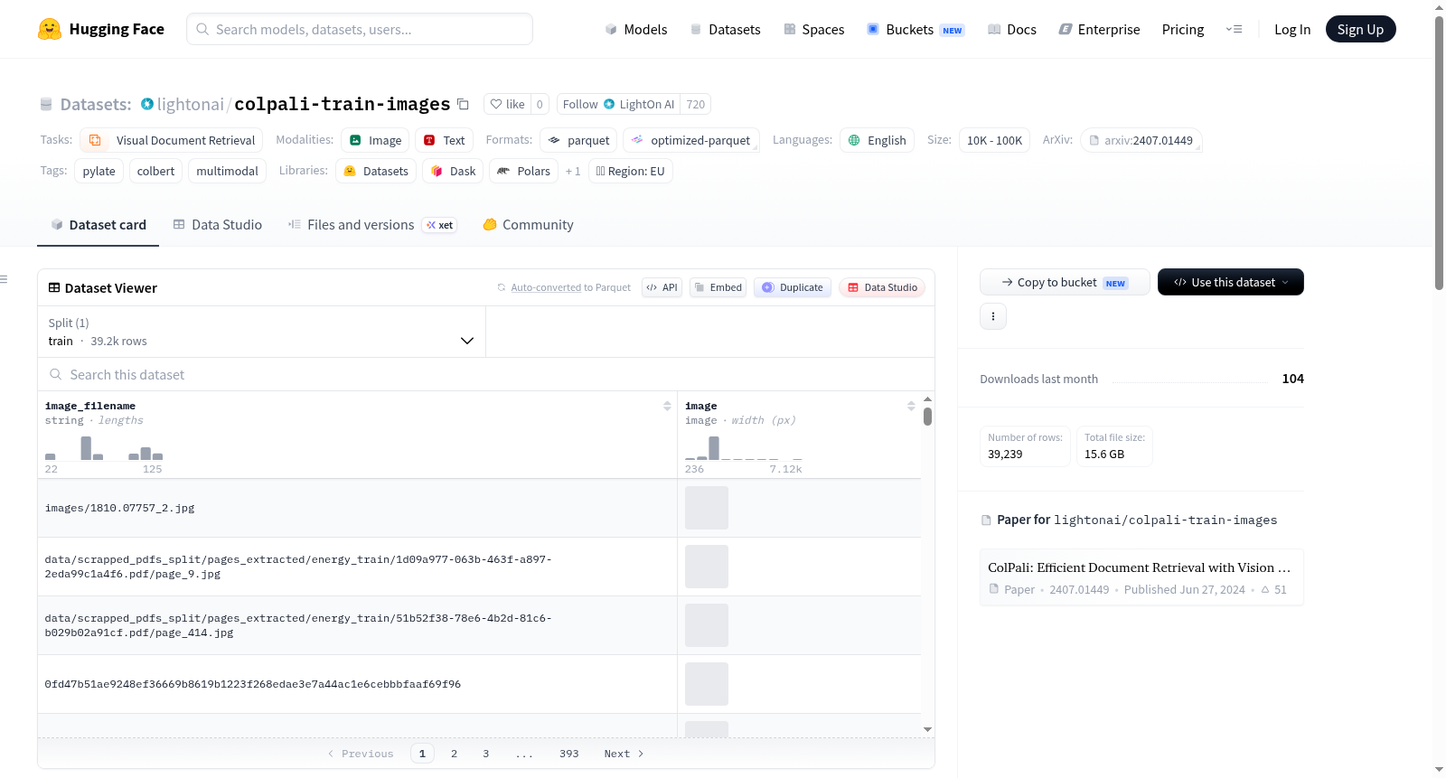Click the like count number
This screenshot has width=1446, height=778.
[540, 104]
